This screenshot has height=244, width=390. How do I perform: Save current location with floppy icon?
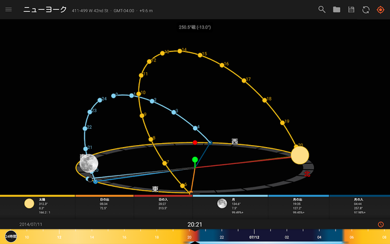point(351,10)
